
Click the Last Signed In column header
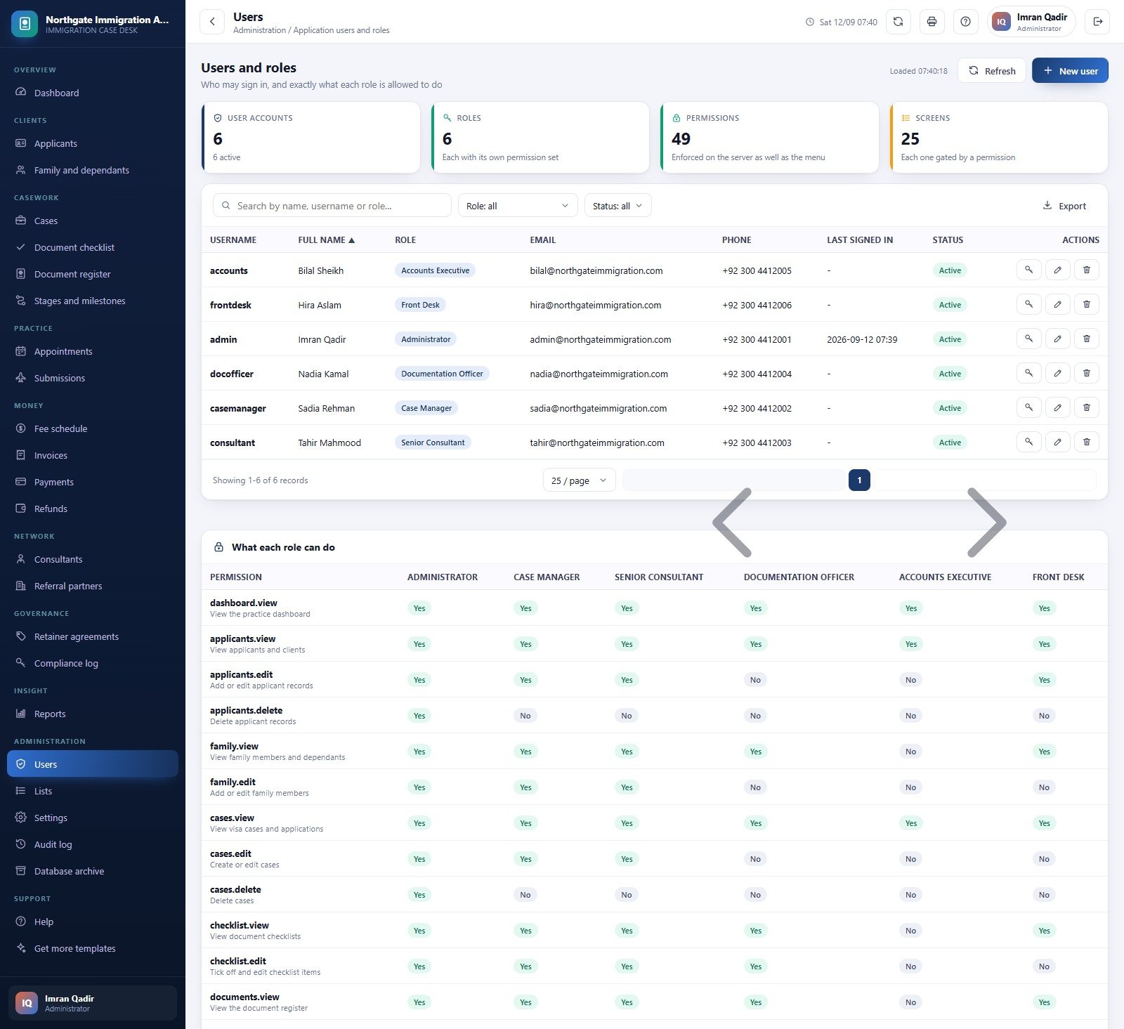click(860, 240)
